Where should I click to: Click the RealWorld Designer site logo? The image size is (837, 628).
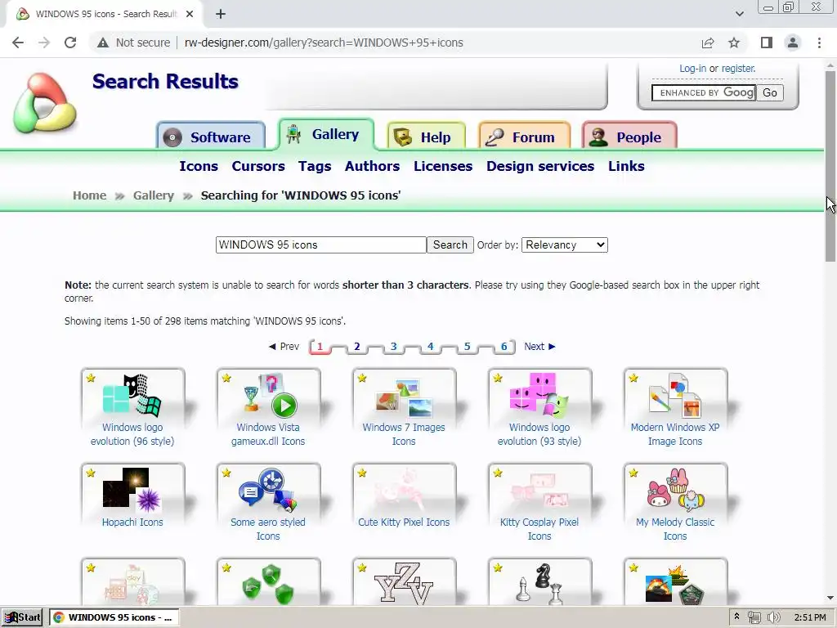coord(45,104)
